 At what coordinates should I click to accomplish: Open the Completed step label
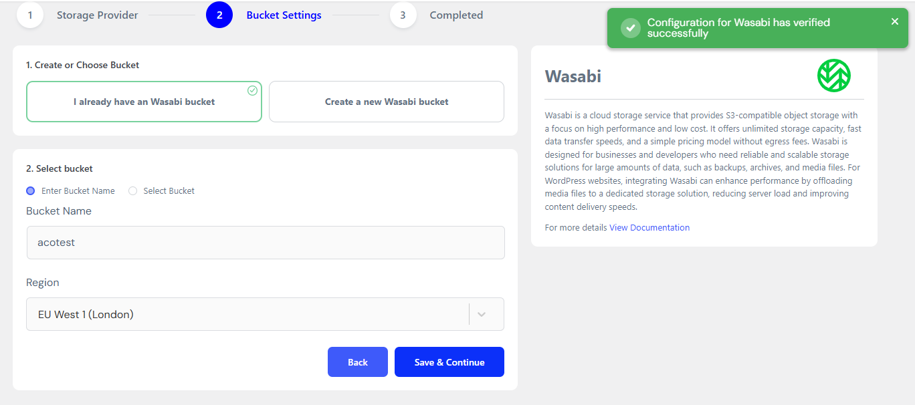(x=456, y=15)
